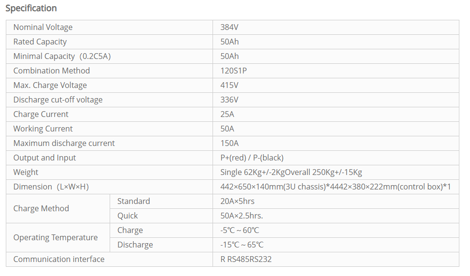Select the Weight row label
The height and width of the screenshot is (276, 470).
[26, 172]
